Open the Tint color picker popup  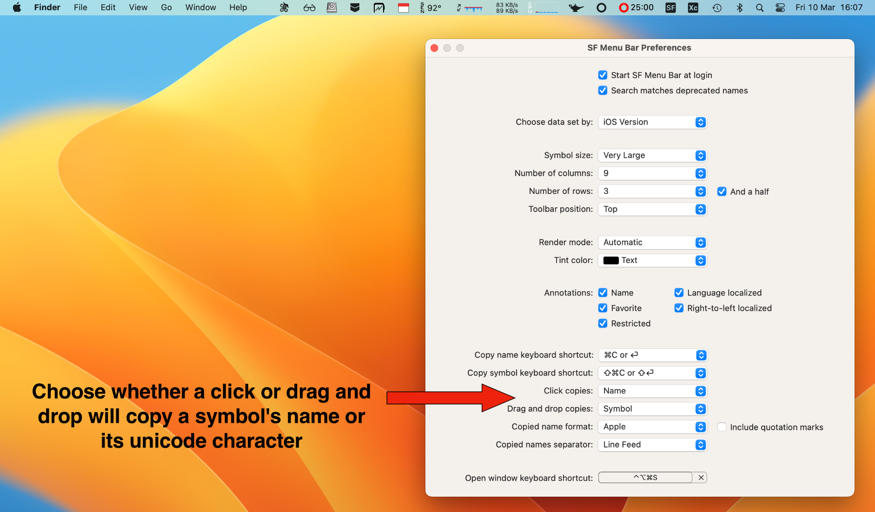click(652, 261)
